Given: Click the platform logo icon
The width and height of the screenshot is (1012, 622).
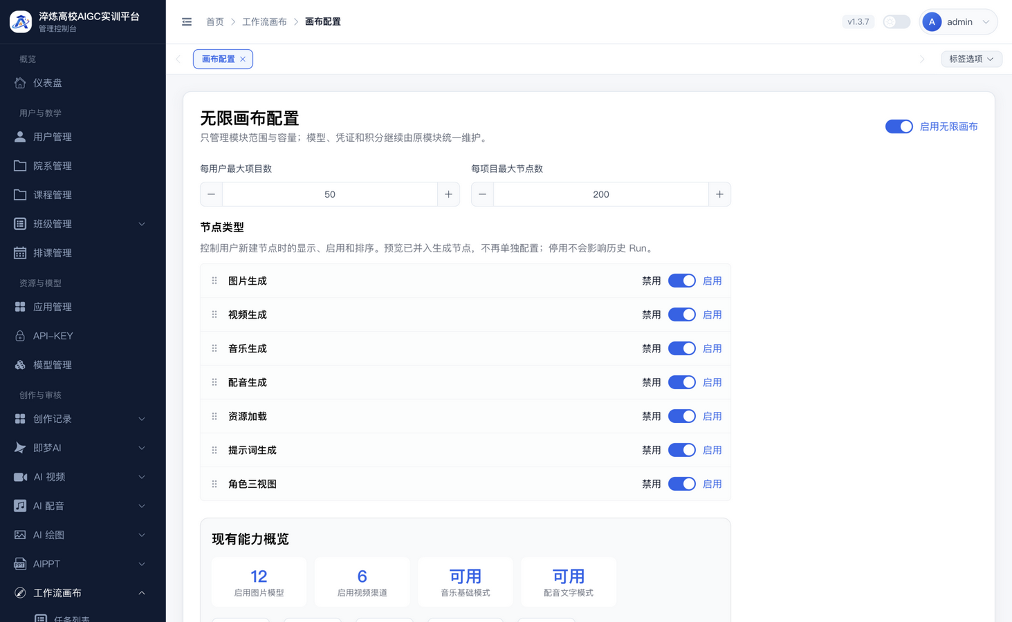Looking at the screenshot, I should click(20, 21).
